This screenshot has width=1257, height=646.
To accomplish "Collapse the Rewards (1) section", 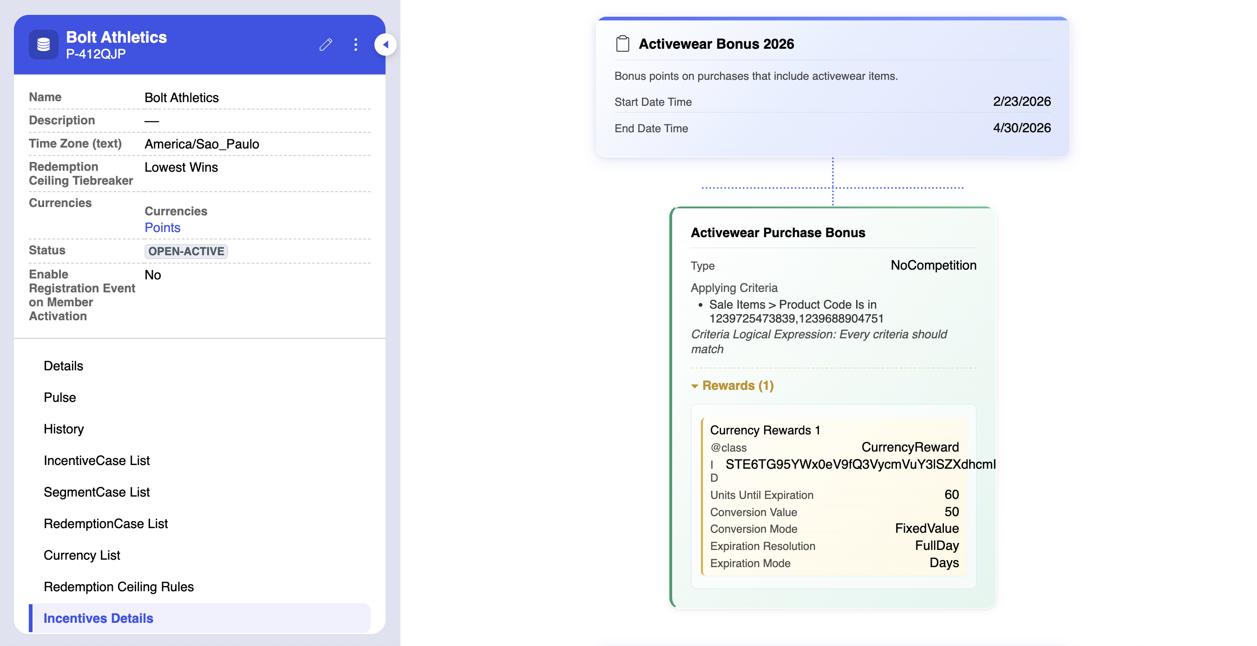I will click(x=732, y=386).
